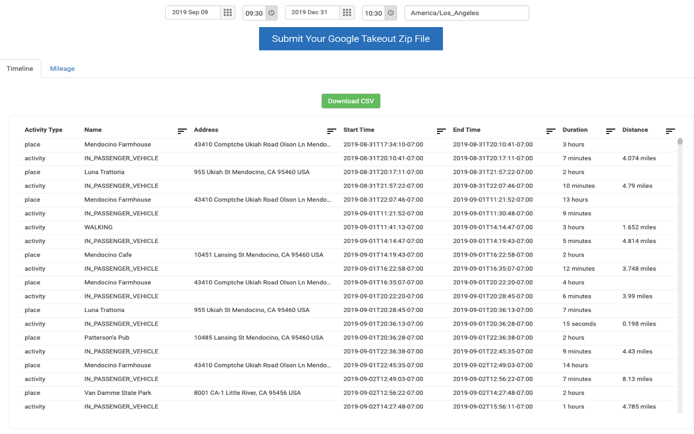Click the 2019 Sep 09 date field
Screen dimensions: 694x434
(193, 12)
